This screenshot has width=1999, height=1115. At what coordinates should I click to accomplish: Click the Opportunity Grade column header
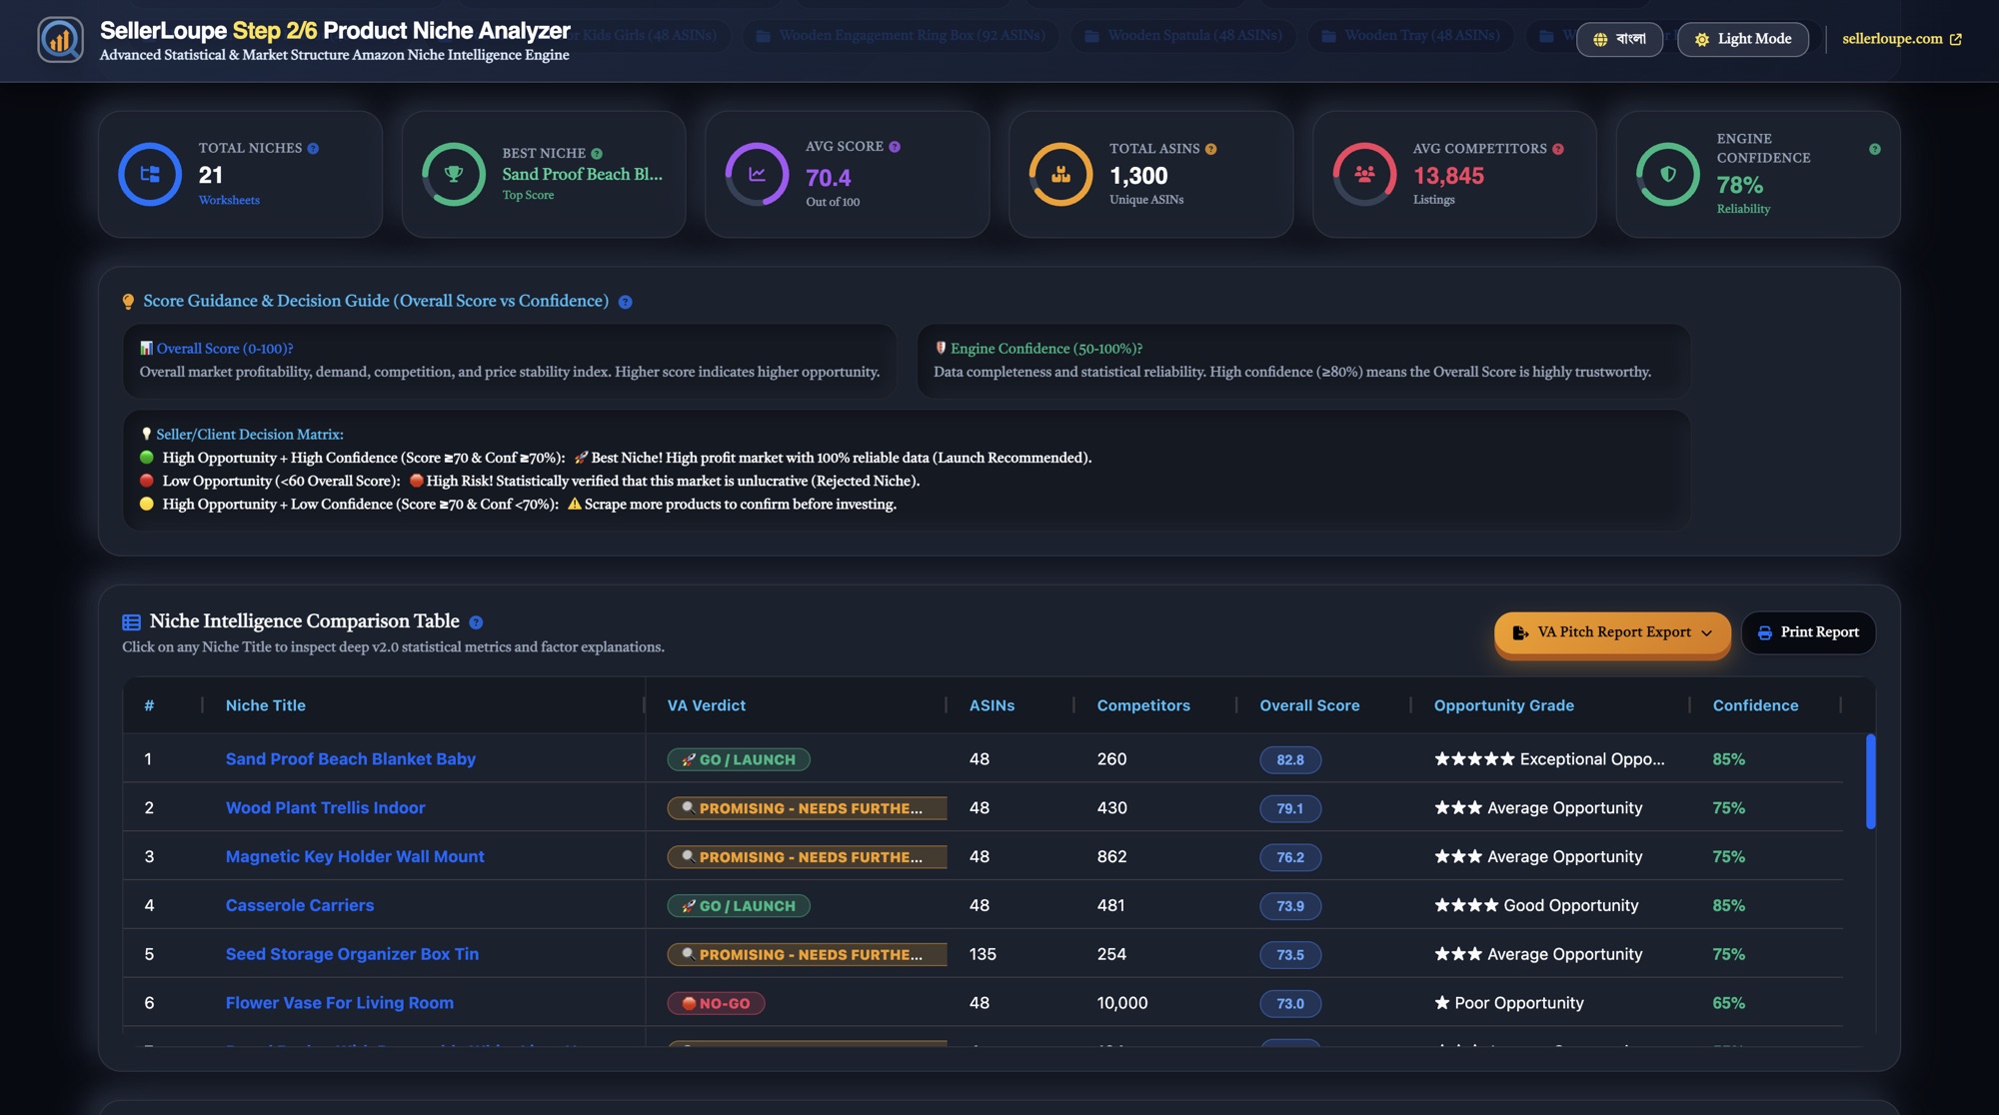click(x=1503, y=705)
